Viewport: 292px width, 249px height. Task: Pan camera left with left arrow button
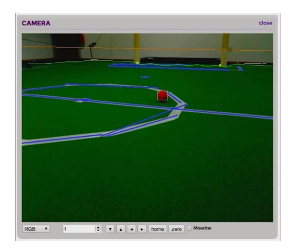pyautogui.click(x=132, y=229)
